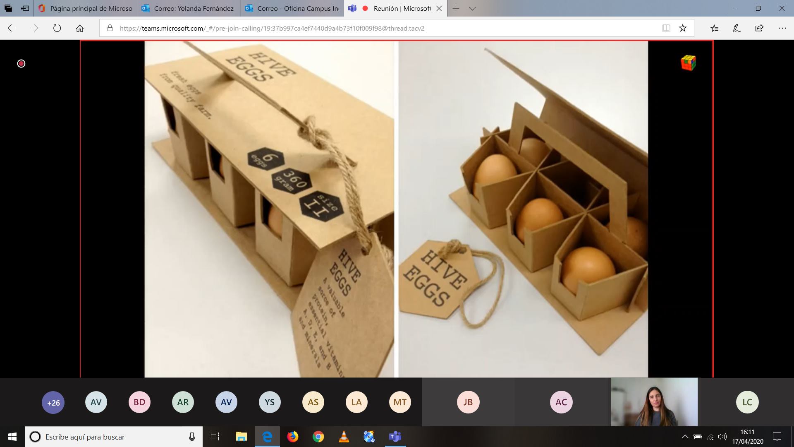Select participant tile LC

pyautogui.click(x=747, y=402)
